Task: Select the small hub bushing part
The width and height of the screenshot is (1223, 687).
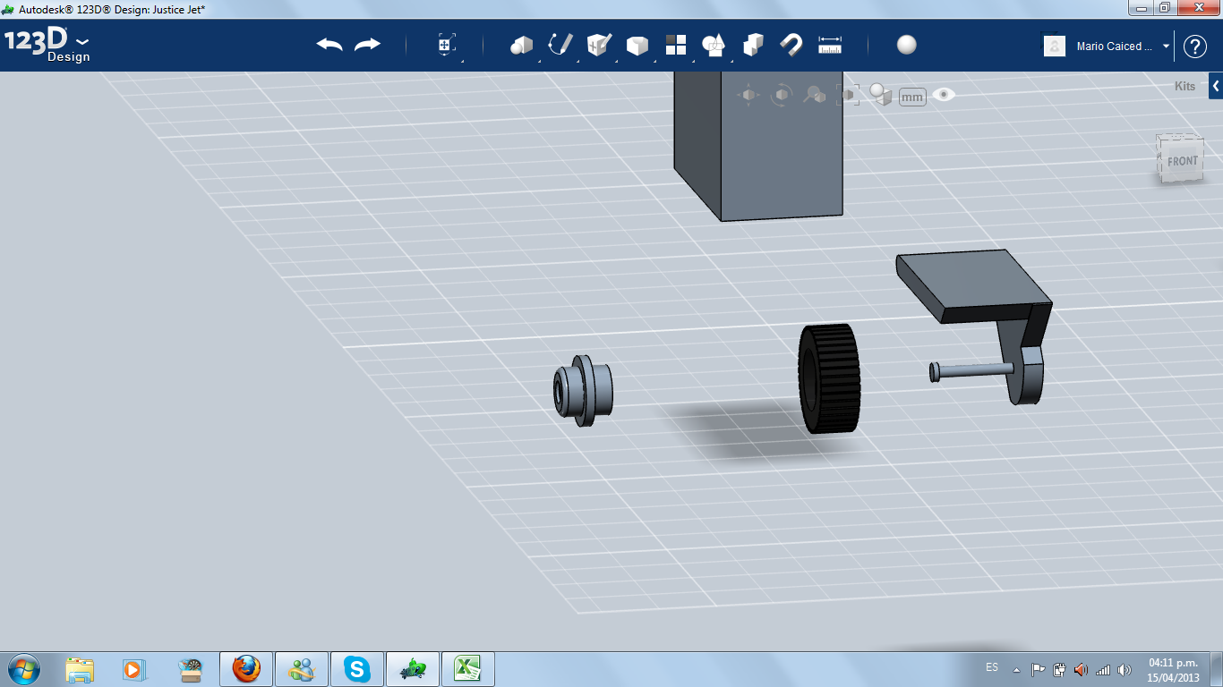Action: pyautogui.click(x=583, y=390)
